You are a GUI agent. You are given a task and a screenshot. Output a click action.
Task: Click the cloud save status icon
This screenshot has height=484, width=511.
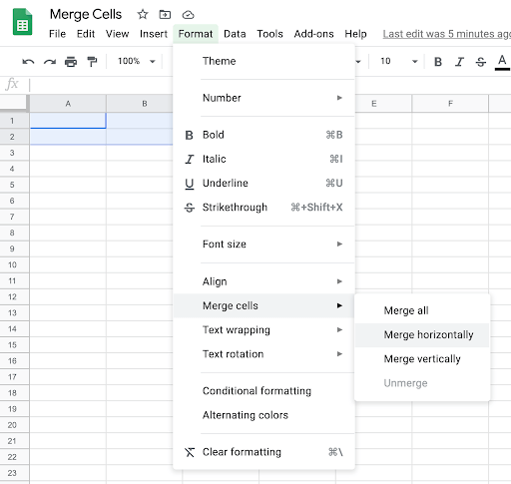coord(188,15)
